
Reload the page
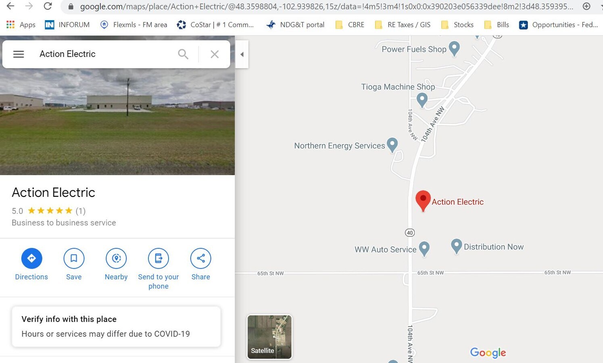click(x=48, y=6)
